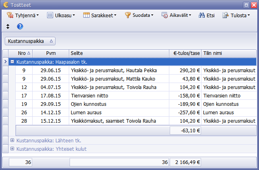This screenshot has height=170, width=259.
Task: Click the amount 43,80 €
Action: 191,79
